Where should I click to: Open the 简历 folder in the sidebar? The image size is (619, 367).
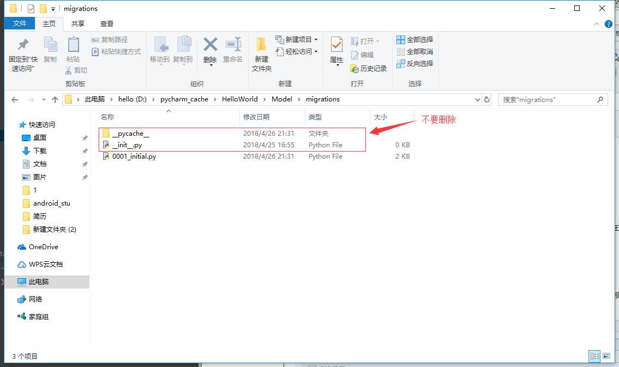pos(34,216)
